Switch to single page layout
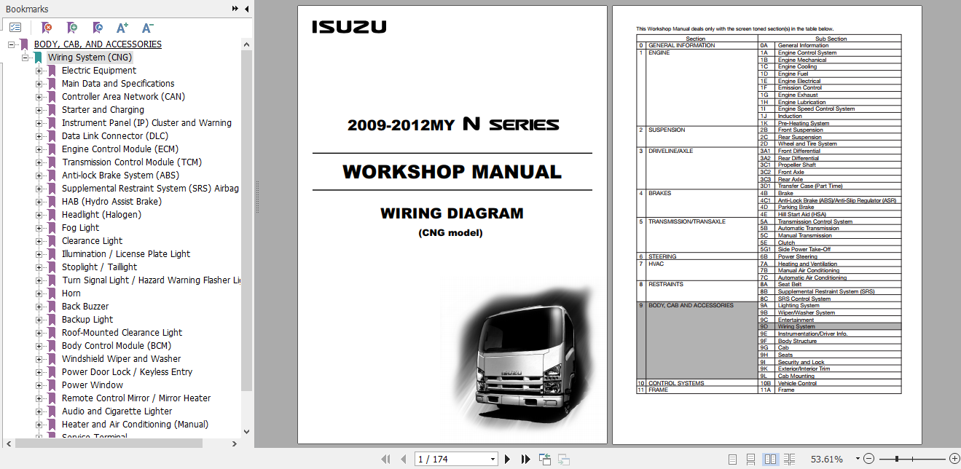The width and height of the screenshot is (961, 469). 732,459
